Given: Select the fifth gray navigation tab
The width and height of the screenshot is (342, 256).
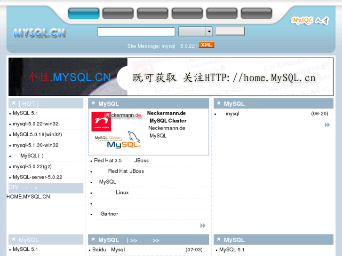Looking at the screenshot, I should point(222,13).
